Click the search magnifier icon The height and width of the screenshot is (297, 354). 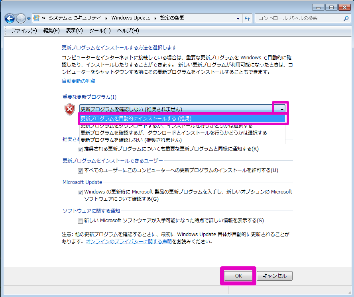click(346, 18)
